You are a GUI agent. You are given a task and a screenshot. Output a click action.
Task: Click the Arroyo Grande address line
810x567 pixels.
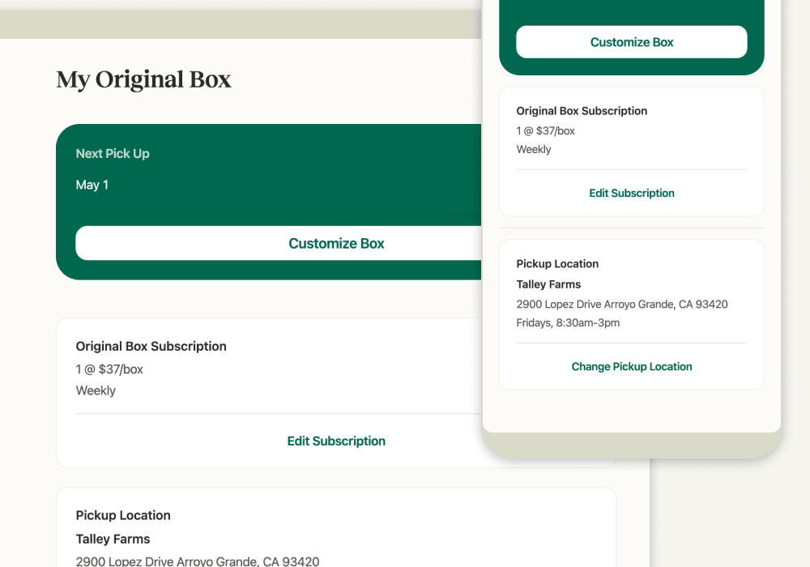(198, 561)
